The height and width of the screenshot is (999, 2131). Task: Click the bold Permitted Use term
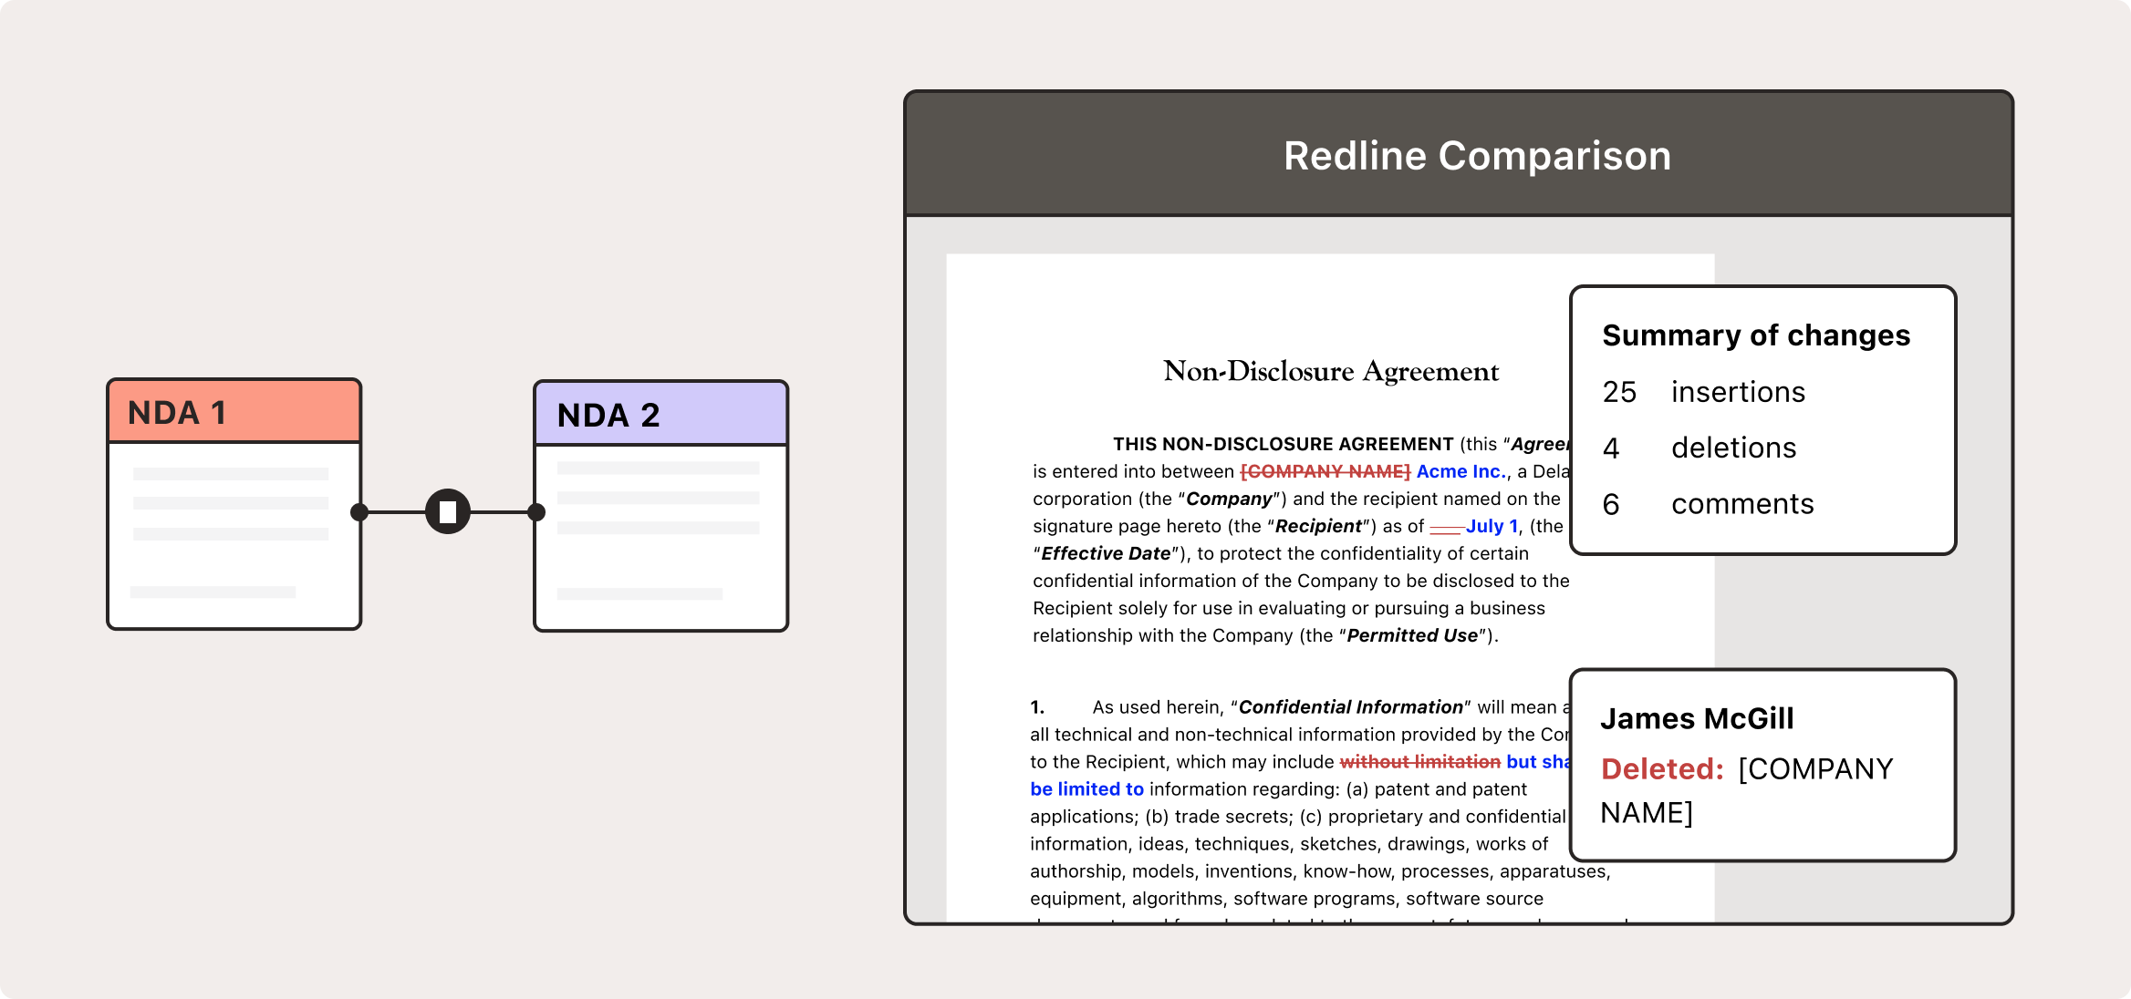tap(1412, 635)
